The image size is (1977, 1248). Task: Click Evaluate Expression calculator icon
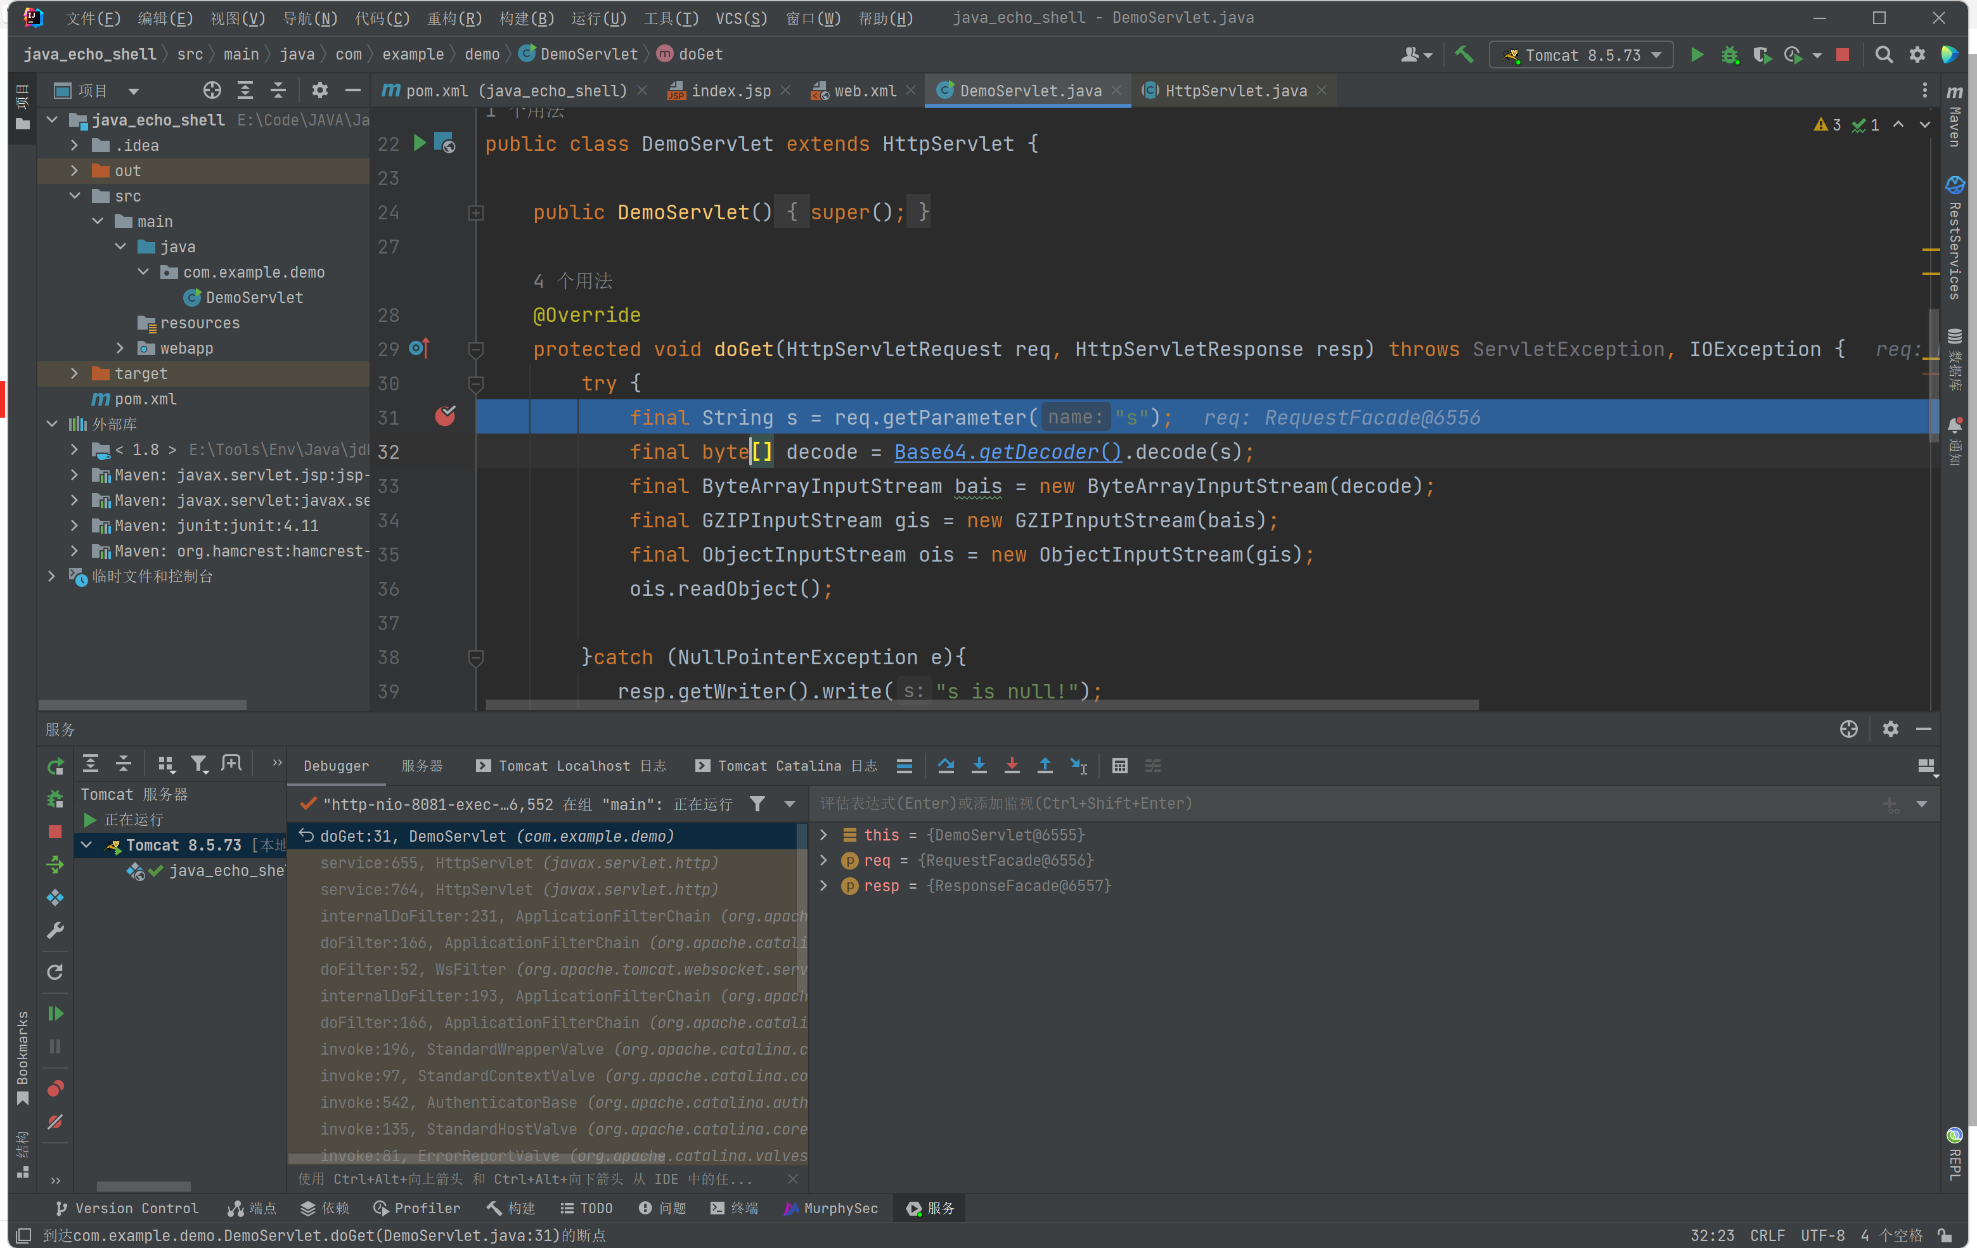pos(1120,765)
